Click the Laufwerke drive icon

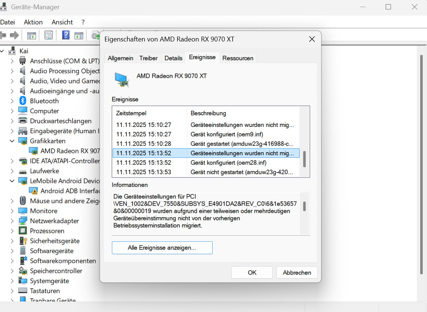coord(23,171)
